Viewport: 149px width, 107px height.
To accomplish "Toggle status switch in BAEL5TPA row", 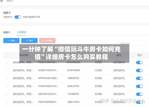I will pos(139,86).
